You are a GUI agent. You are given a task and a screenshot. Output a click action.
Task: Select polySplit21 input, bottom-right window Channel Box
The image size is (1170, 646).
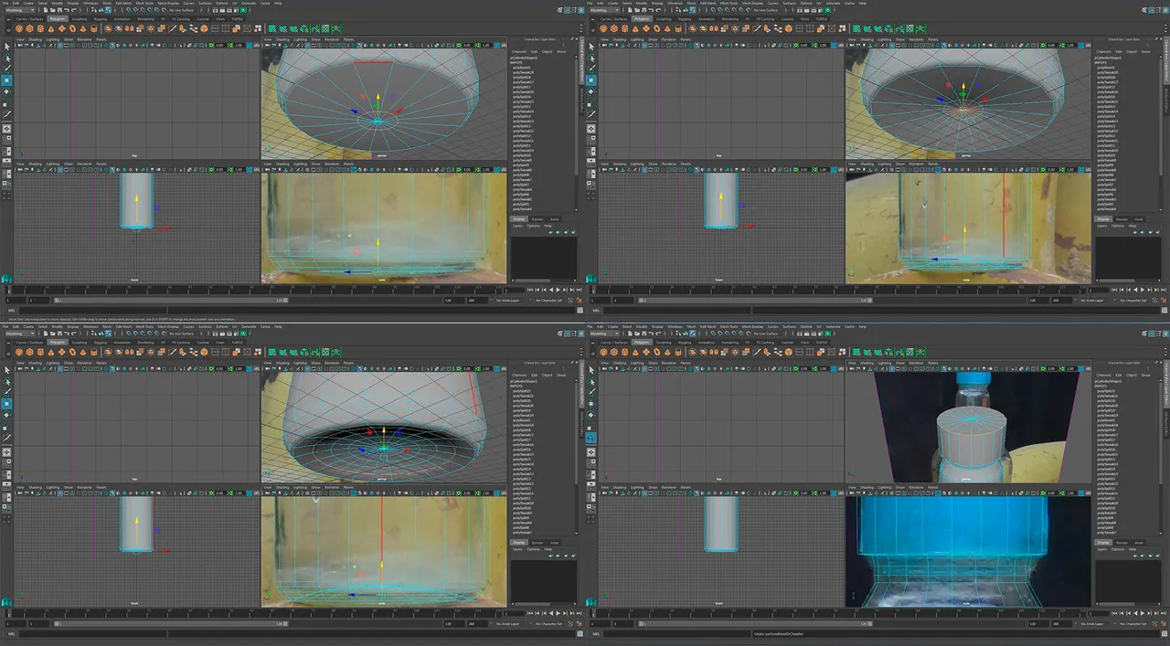coord(1106,391)
